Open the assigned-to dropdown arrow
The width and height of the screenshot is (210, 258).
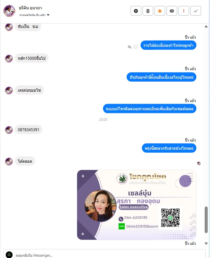click(x=48, y=15)
